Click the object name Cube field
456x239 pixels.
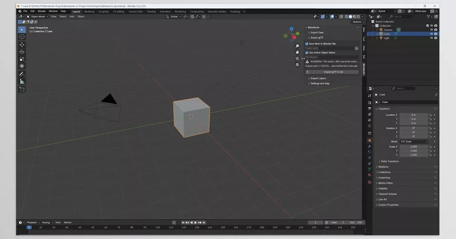click(409, 102)
